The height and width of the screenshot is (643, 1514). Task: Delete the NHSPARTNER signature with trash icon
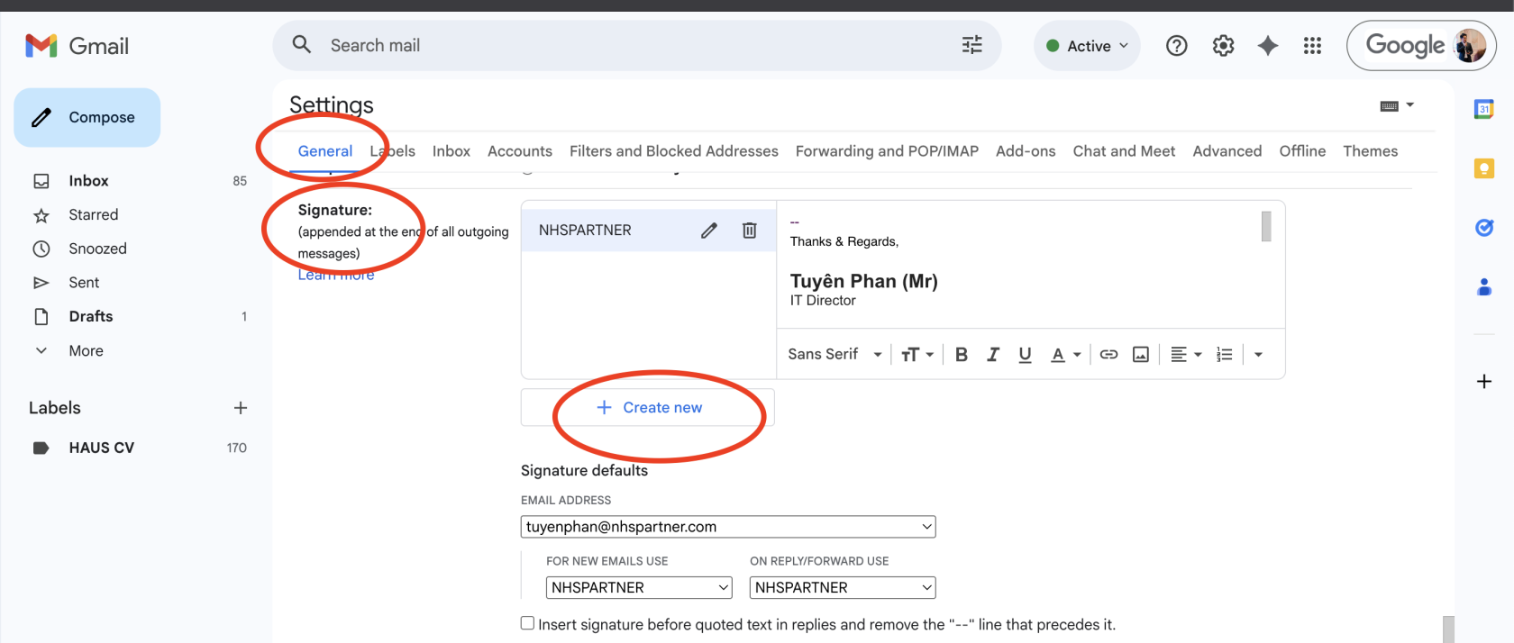click(749, 231)
